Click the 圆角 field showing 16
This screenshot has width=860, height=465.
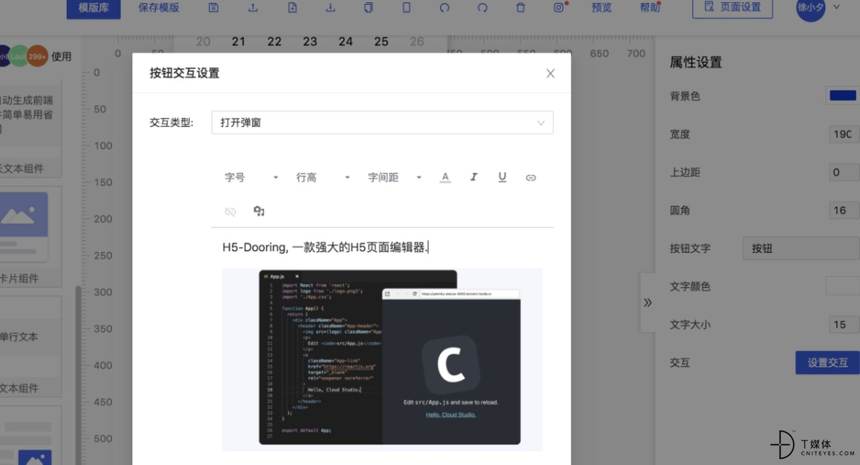844,210
